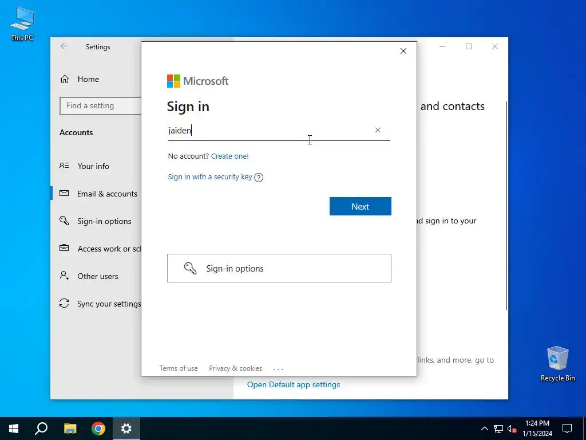Viewport: 586px width, 440px height.
Task: Click the briefcase icon for Access work
Action: coord(64,248)
